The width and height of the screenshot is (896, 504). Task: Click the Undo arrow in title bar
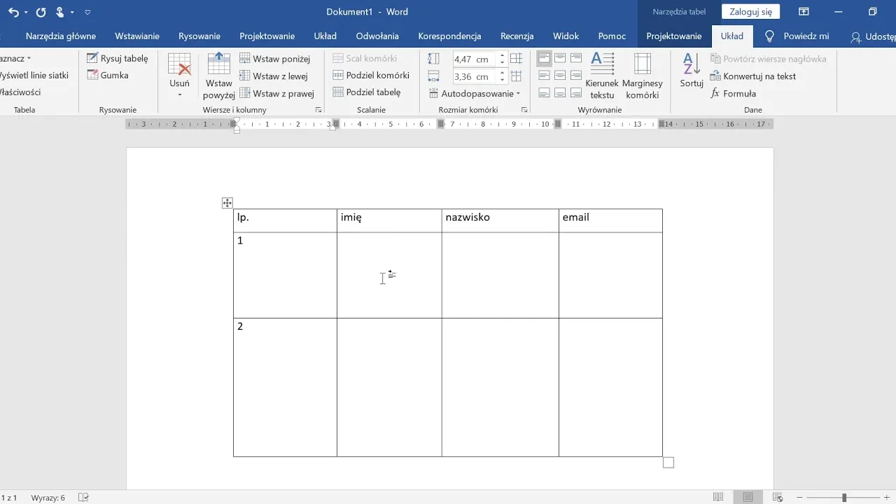(14, 12)
